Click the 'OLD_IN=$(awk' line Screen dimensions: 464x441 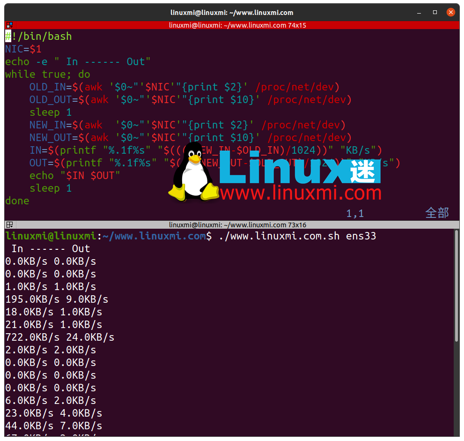[184, 87]
